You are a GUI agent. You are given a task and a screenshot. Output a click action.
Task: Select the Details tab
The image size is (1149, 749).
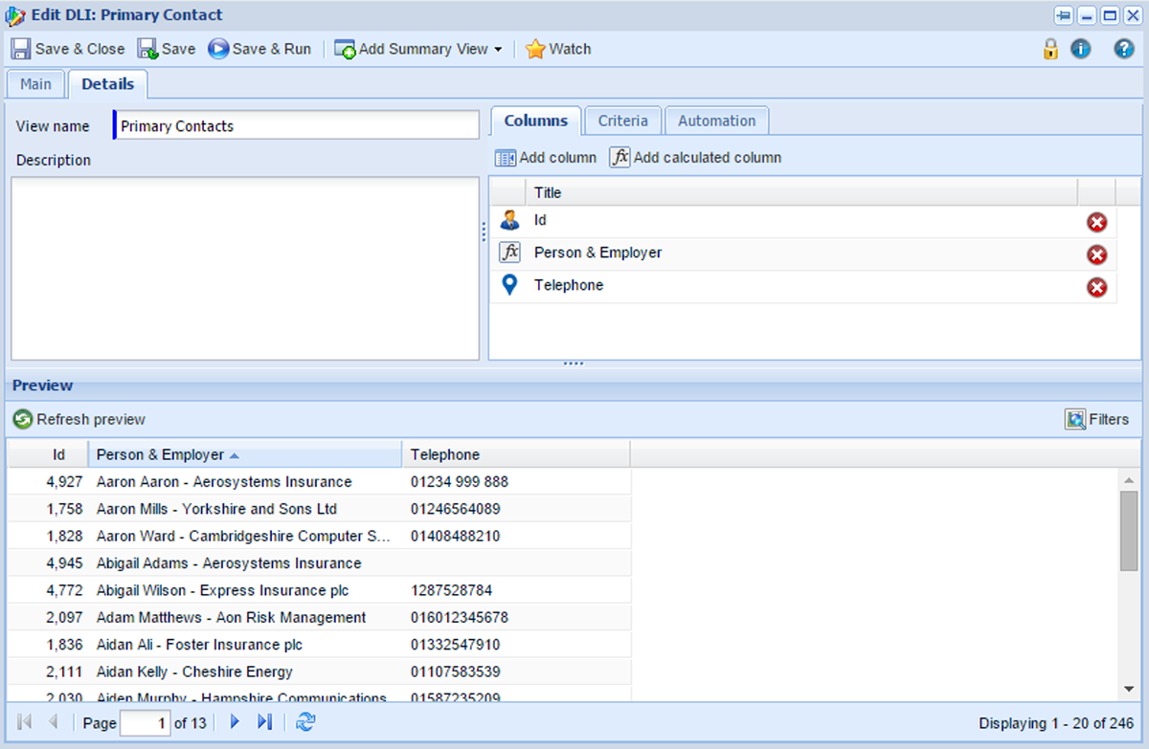click(107, 84)
